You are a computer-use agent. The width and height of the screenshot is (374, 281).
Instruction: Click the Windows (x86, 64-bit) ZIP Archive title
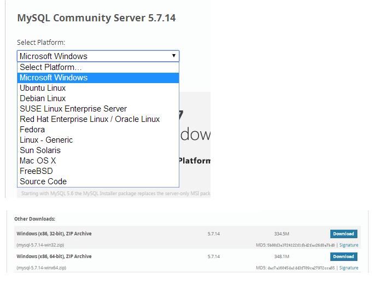pyautogui.click(x=54, y=256)
